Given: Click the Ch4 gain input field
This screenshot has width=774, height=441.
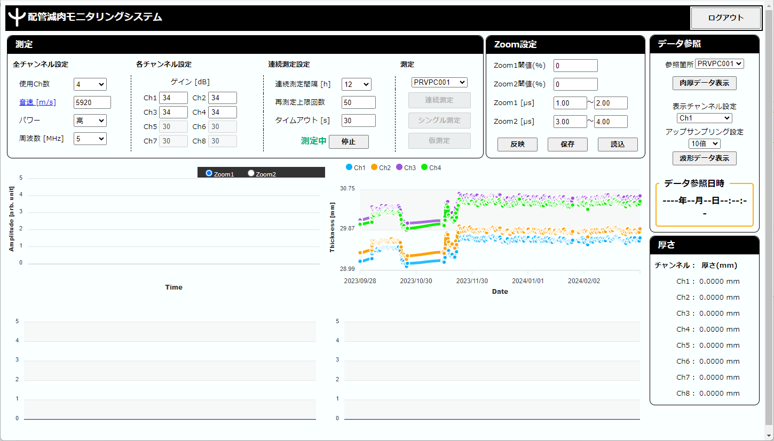Looking at the screenshot, I should 223,112.
